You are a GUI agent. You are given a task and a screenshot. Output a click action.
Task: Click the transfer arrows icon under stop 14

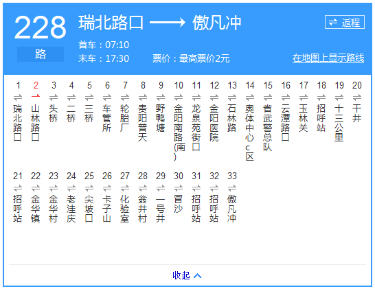click(250, 97)
